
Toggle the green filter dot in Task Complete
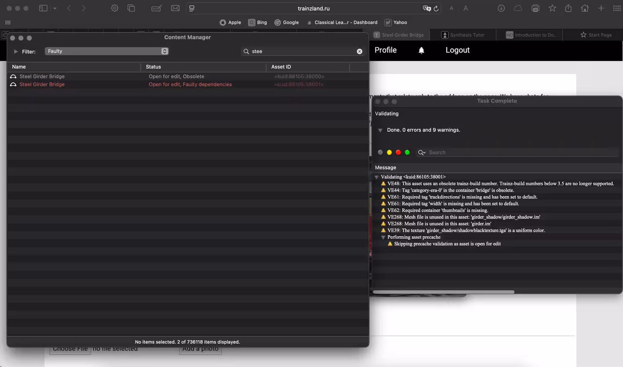coord(407,152)
